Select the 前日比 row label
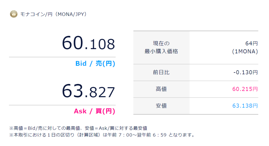The image size is (269, 146). [x=161, y=73]
